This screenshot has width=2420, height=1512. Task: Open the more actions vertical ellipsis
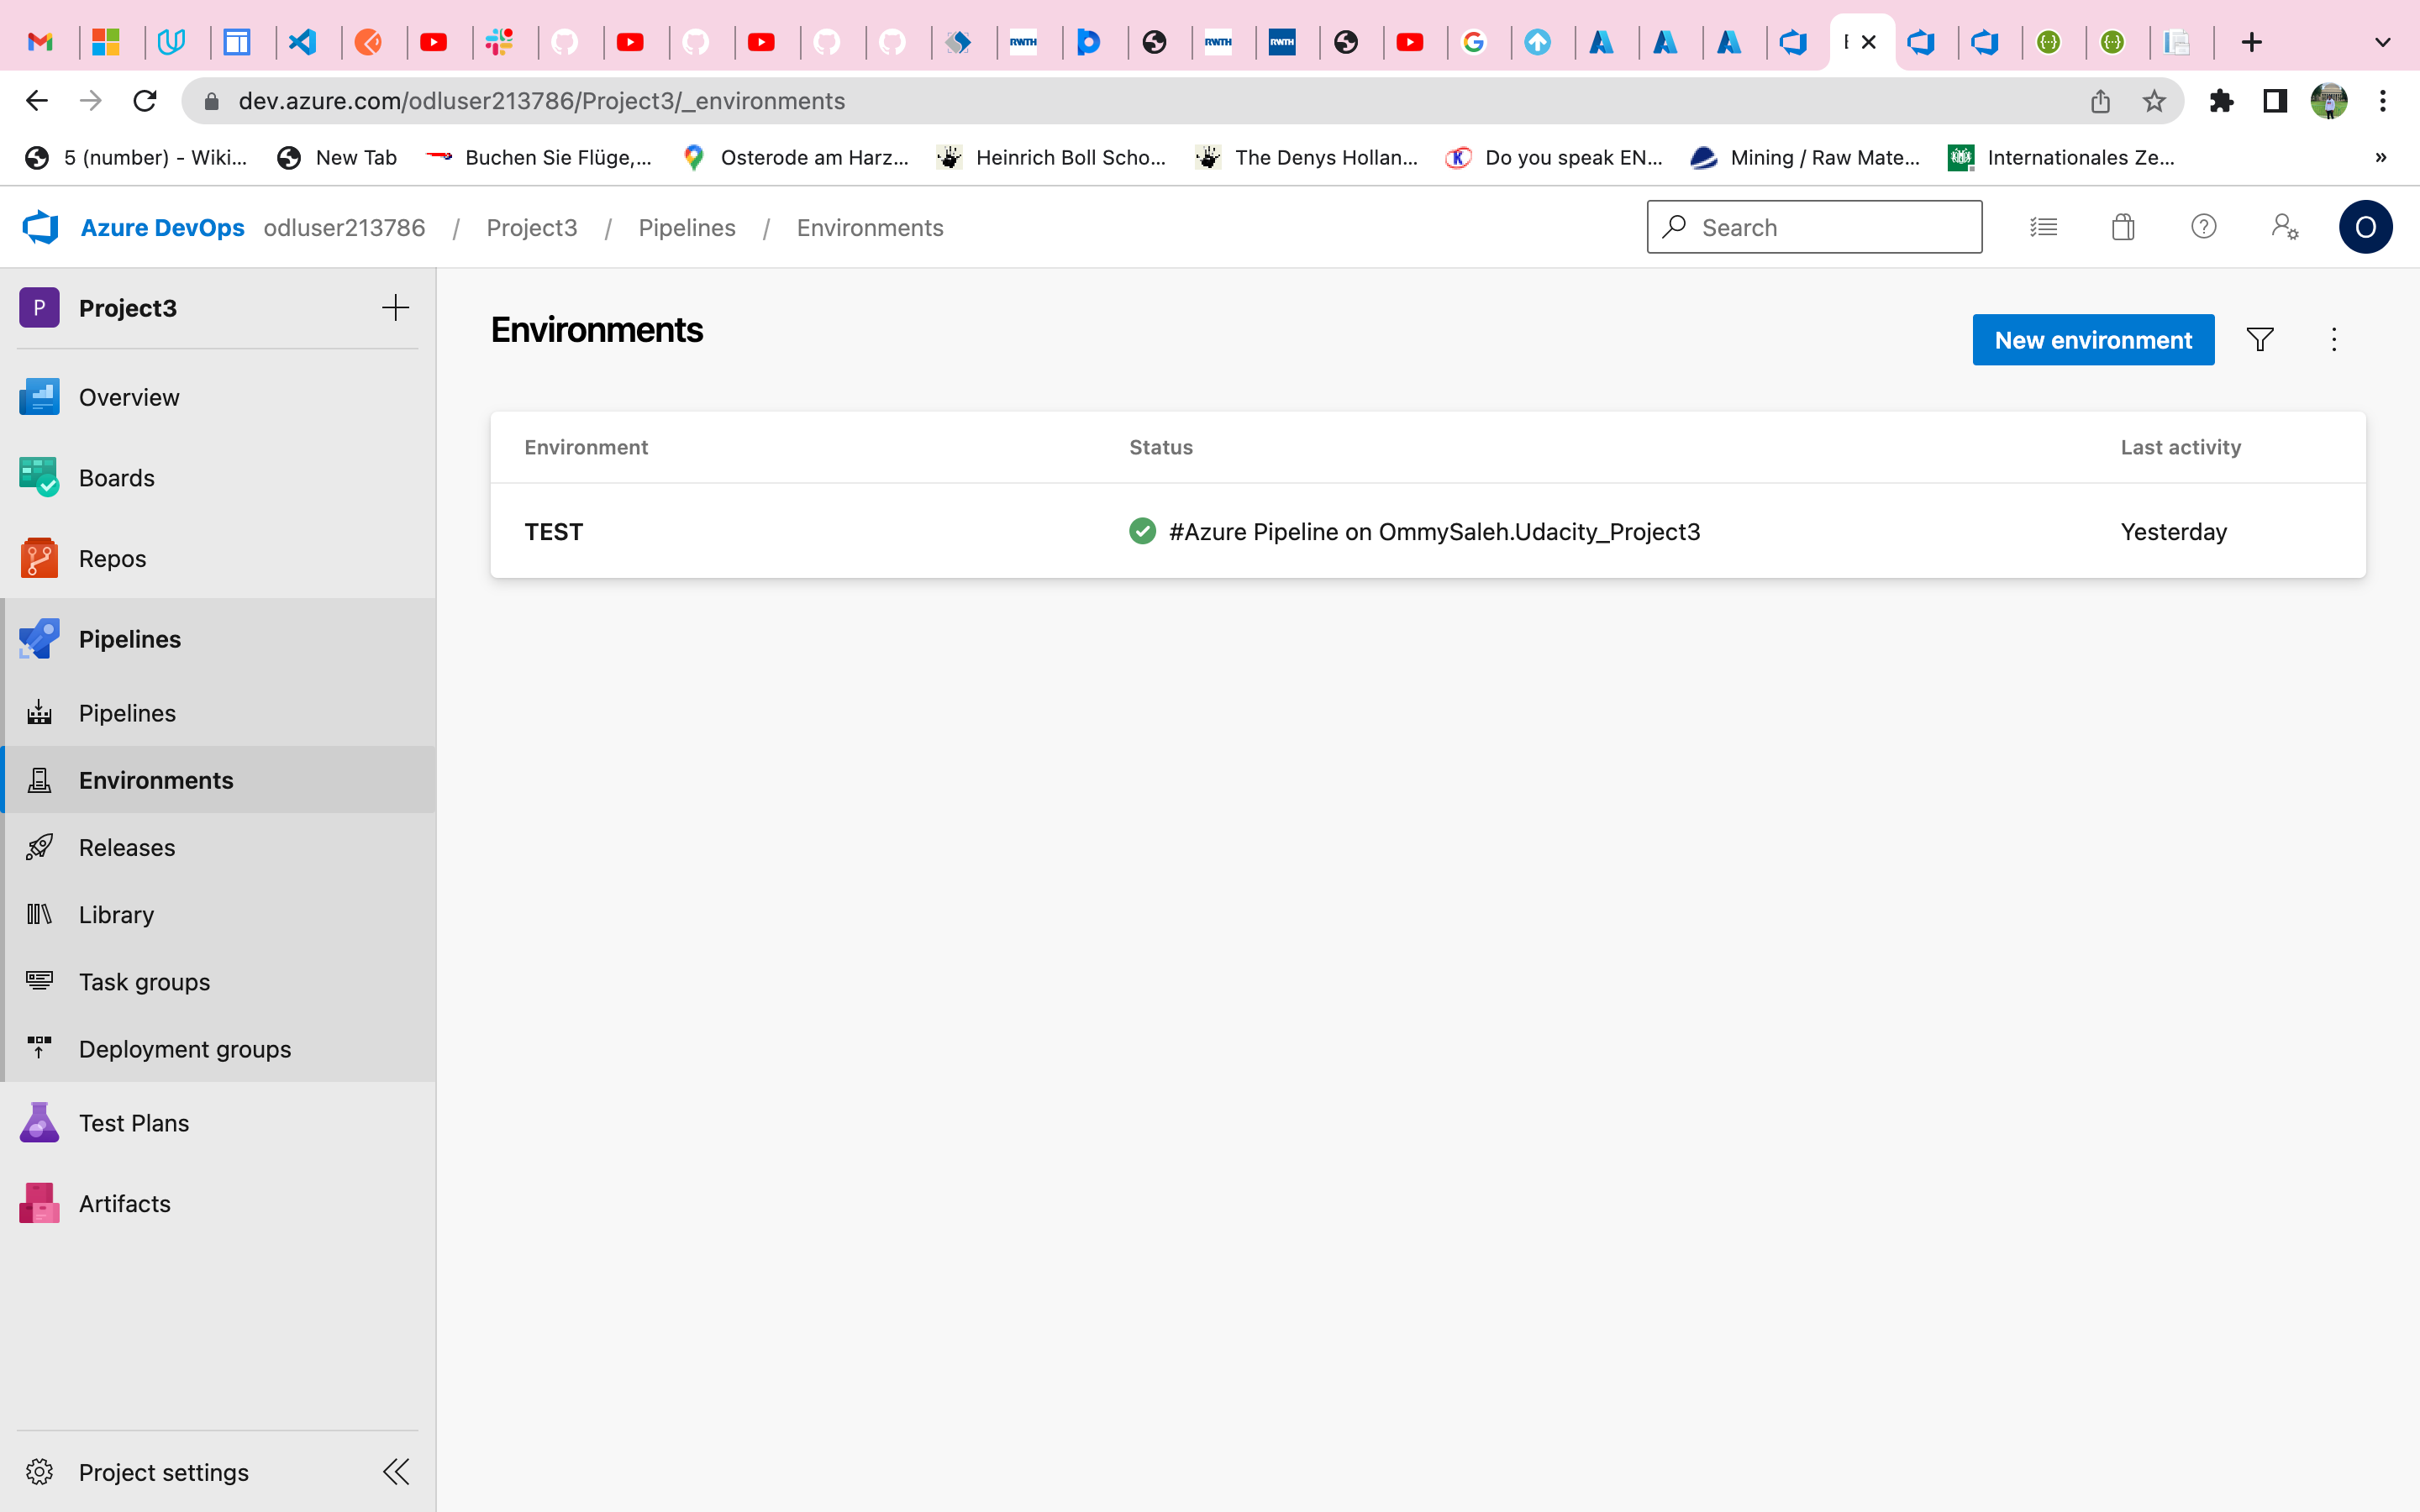tap(2334, 340)
